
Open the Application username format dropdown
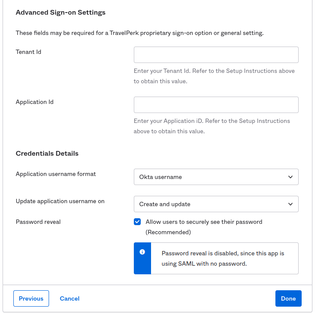[216, 177]
